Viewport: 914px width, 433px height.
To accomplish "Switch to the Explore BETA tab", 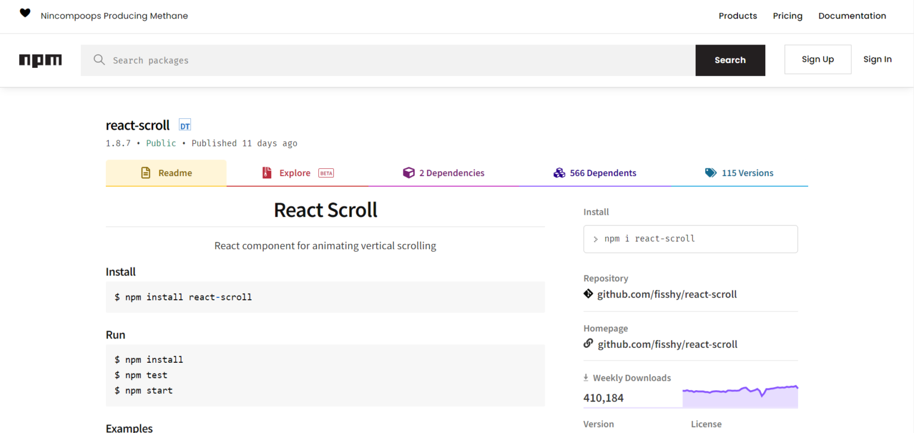I will point(295,172).
